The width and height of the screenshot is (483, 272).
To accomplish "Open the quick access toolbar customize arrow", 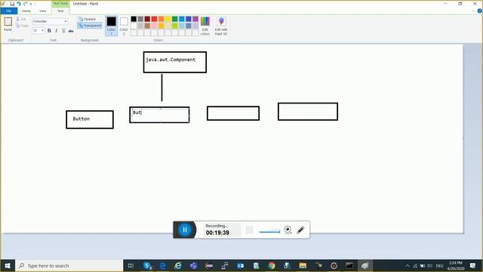I will (31, 4).
